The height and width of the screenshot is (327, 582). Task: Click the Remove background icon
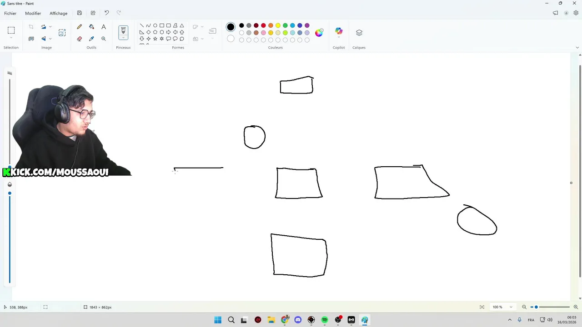tap(31, 39)
